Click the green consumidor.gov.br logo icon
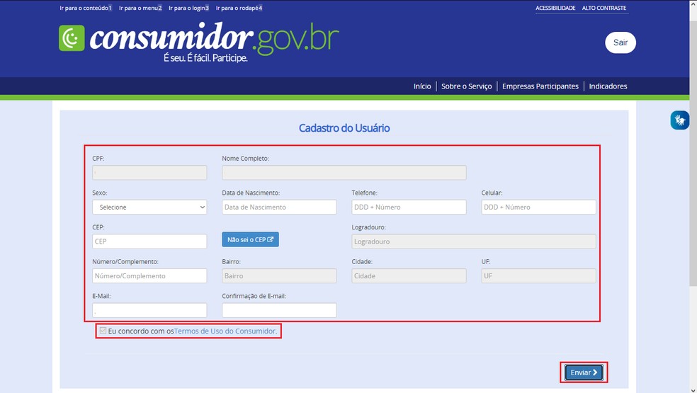 (72, 38)
